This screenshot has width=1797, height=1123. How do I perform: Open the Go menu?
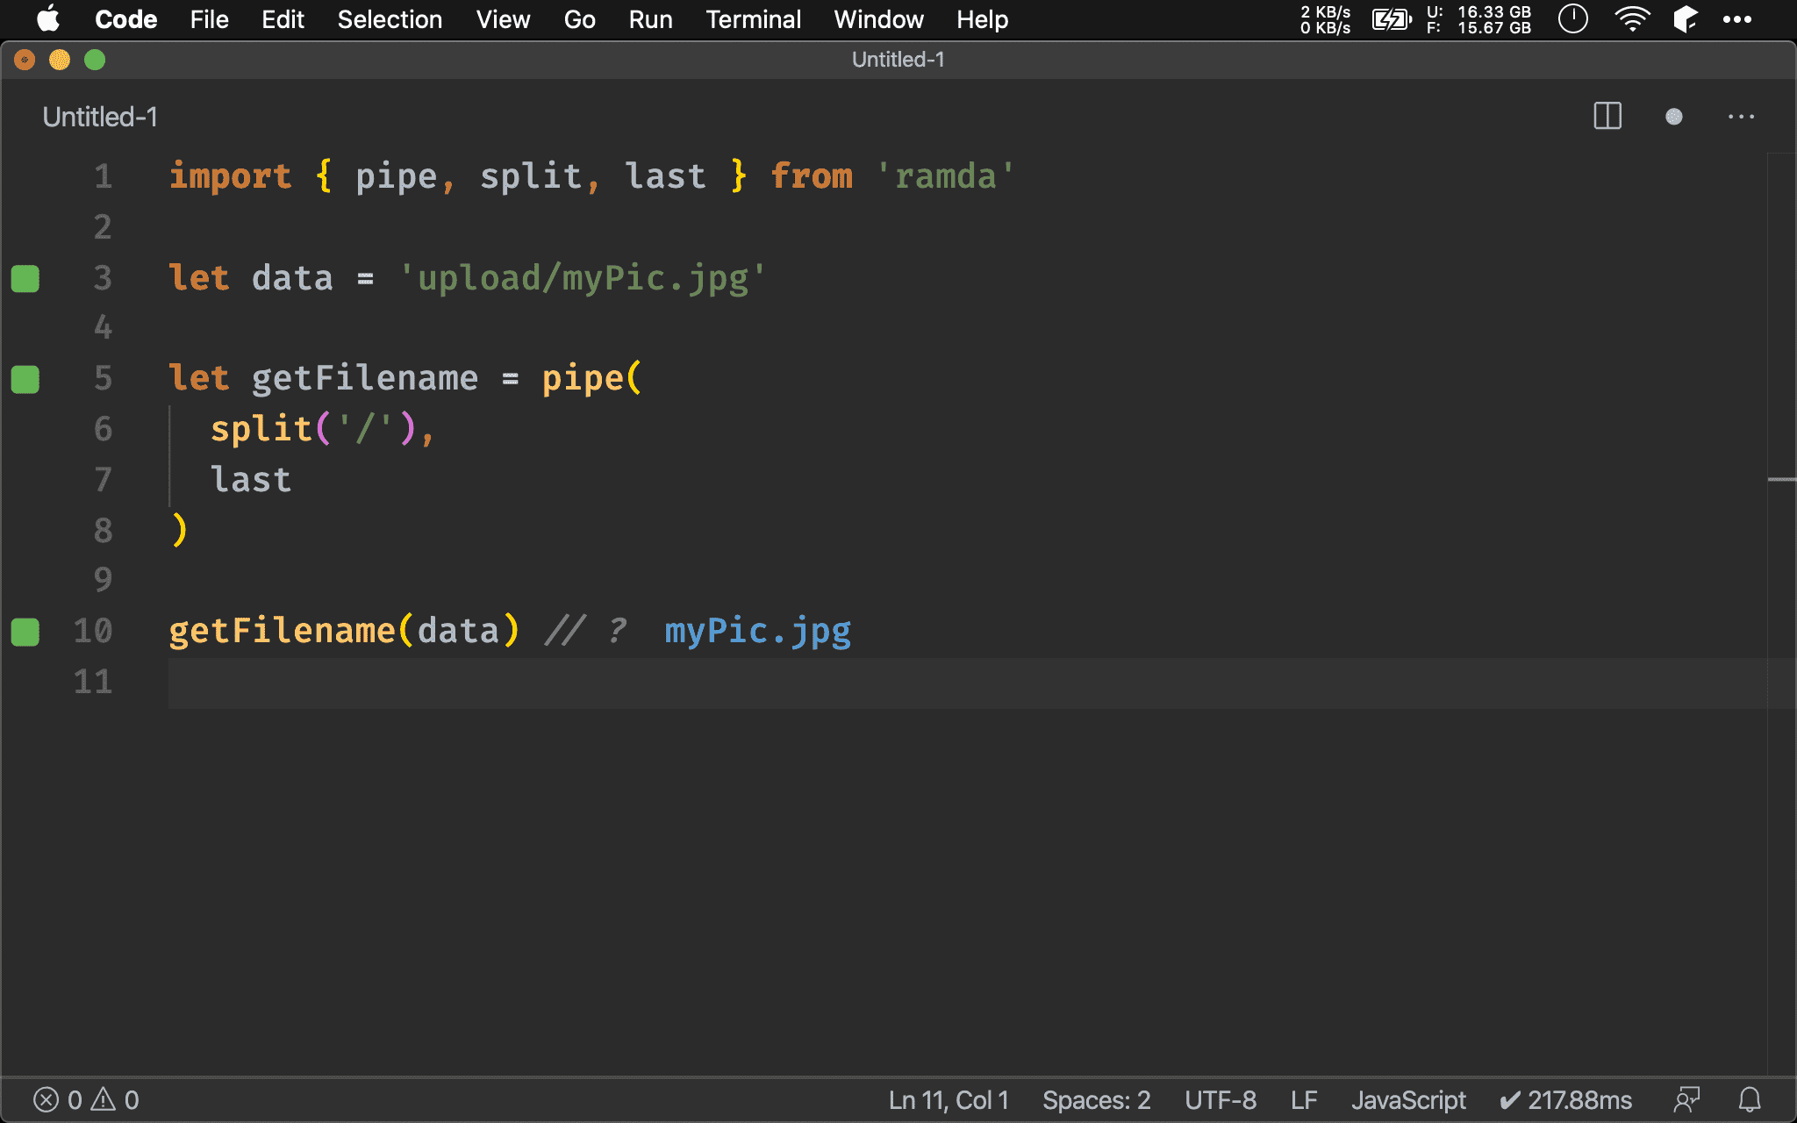click(x=579, y=19)
